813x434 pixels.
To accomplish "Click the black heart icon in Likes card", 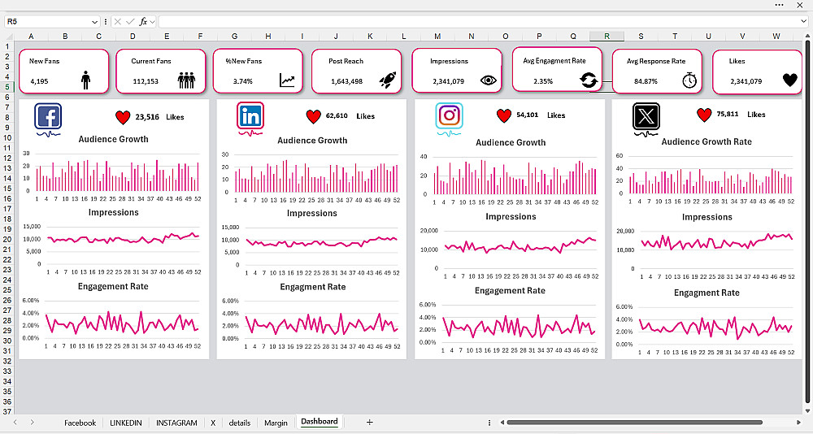I will (x=789, y=80).
